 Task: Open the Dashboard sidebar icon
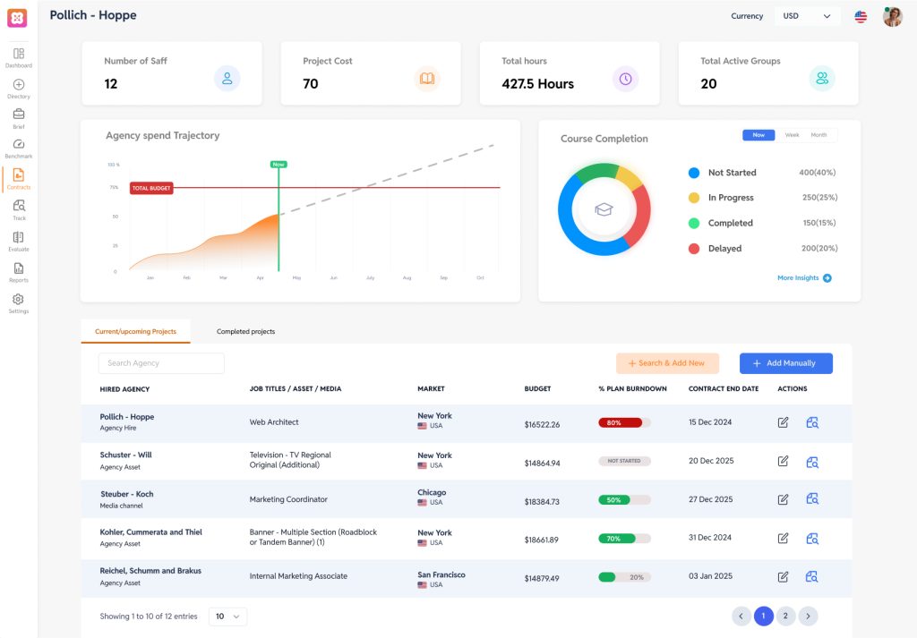pyautogui.click(x=19, y=55)
